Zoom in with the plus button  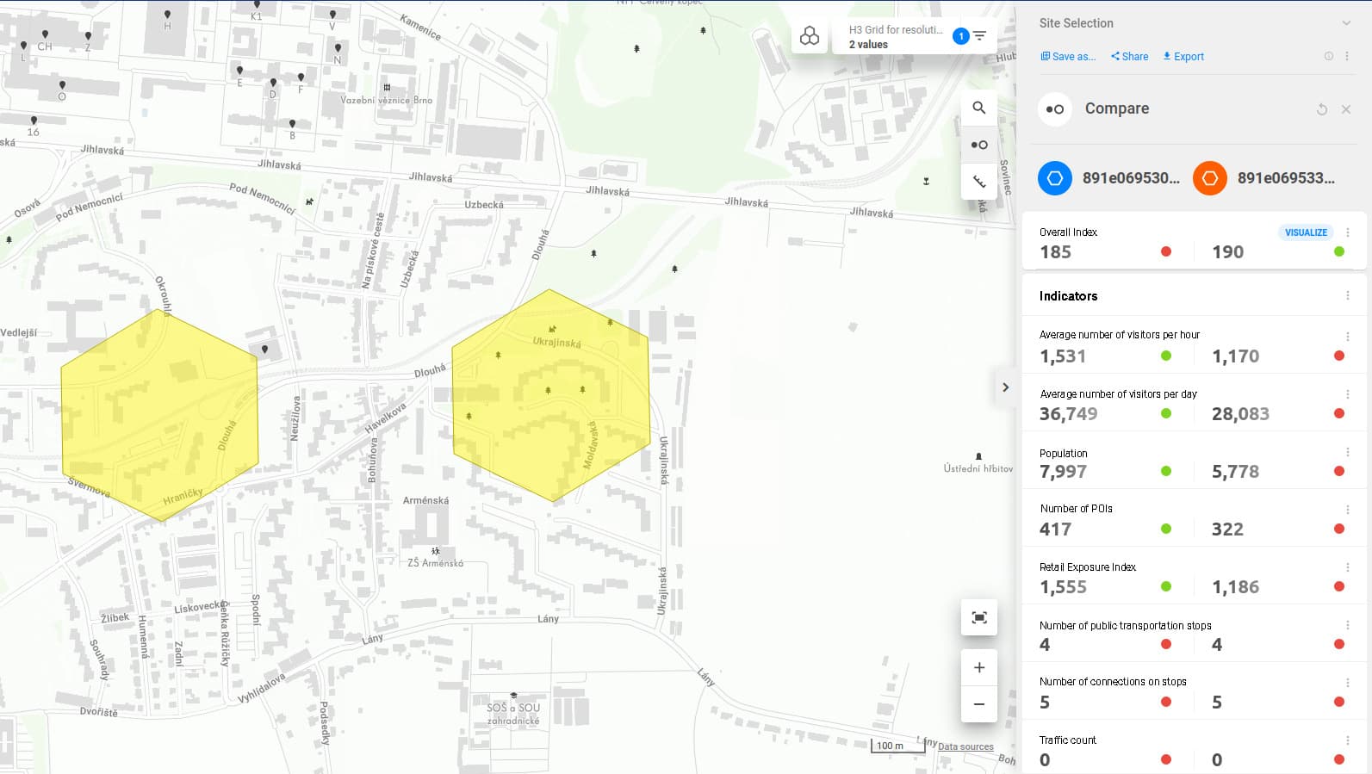coord(979,667)
